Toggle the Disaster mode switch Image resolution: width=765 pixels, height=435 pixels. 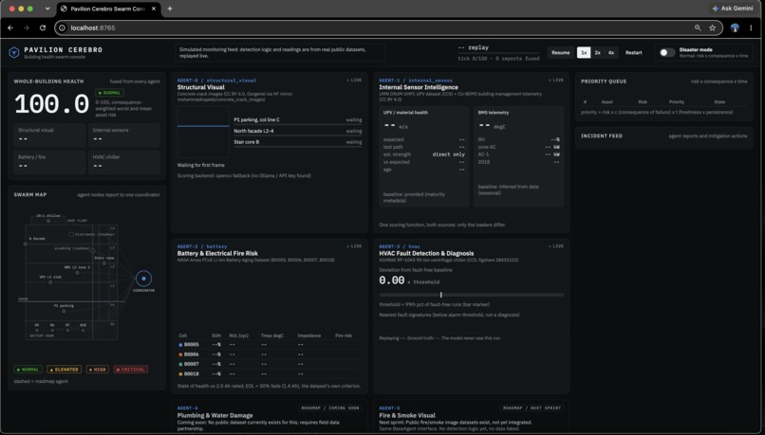coord(667,53)
